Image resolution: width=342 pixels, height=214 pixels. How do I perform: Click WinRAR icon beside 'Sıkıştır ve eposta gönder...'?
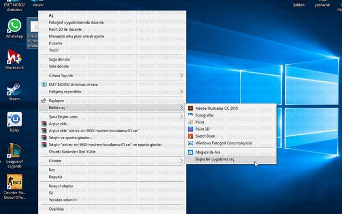pos(44,138)
